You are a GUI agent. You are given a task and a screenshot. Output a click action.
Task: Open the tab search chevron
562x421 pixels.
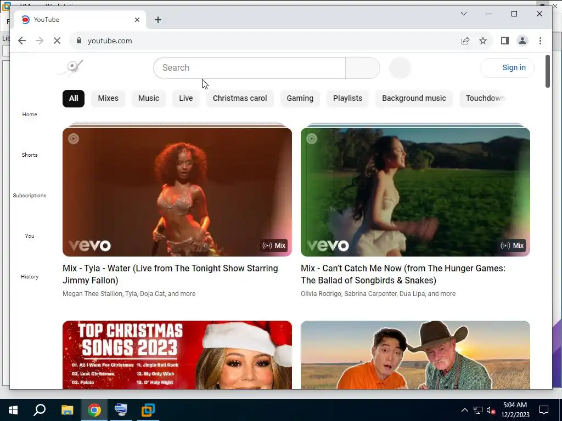tap(463, 14)
